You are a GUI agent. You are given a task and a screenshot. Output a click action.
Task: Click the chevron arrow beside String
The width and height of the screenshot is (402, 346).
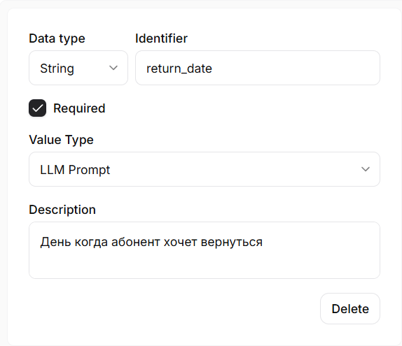click(x=113, y=68)
